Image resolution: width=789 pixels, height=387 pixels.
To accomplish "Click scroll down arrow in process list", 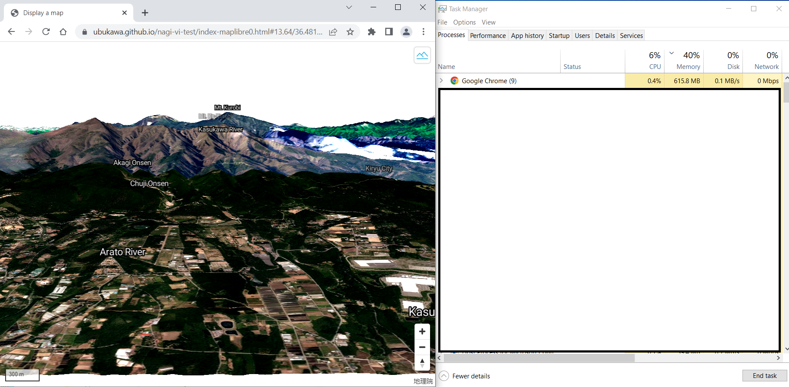I will point(786,349).
